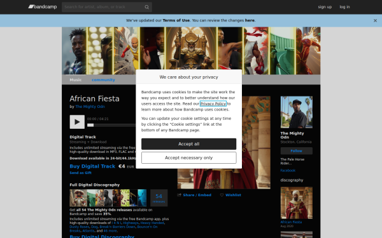Open the Dog album link
Screen dimensions: 382x238
click(94, 227)
